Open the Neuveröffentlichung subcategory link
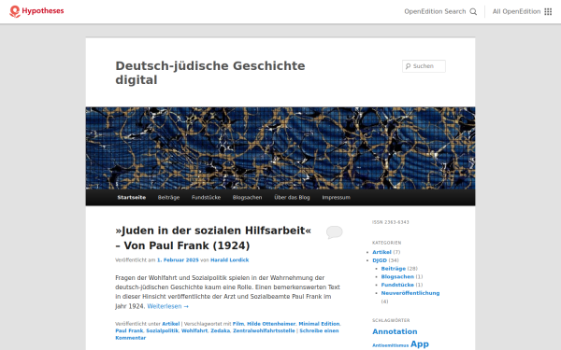The height and width of the screenshot is (350, 561). click(410, 293)
